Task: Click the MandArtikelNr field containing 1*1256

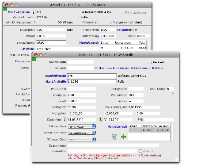Action: (92, 81)
